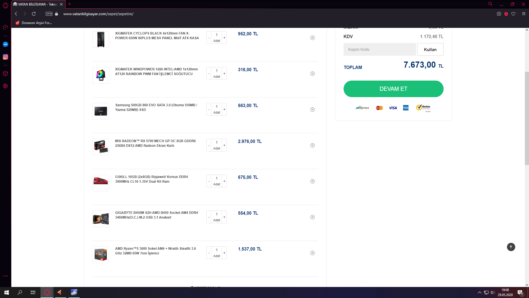Focus the Kupon Kodu input field
Screen dimensions: 529x298
[x=379, y=49]
